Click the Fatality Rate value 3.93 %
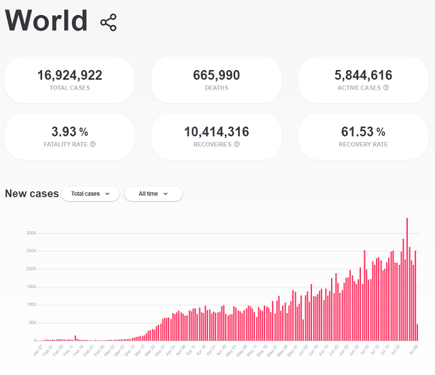The image size is (435, 375). 69,131
